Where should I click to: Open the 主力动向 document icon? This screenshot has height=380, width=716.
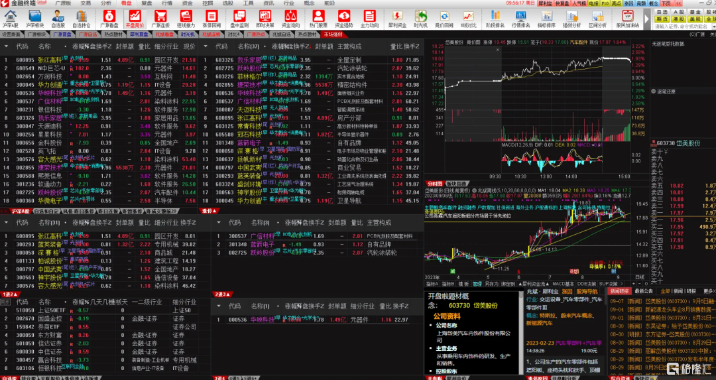[369, 17]
